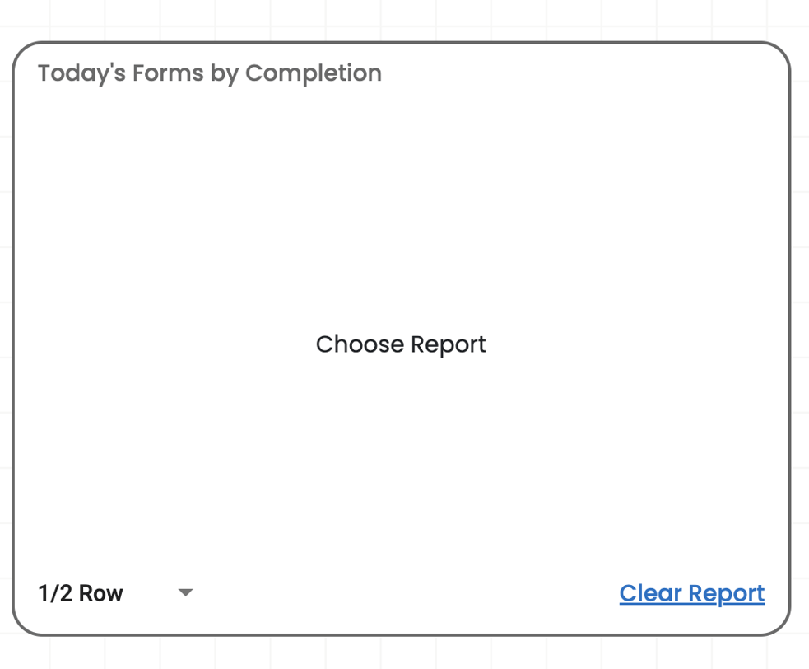809x669 pixels.
Task: Clear the current report using Clear Report
Action: [x=691, y=593]
